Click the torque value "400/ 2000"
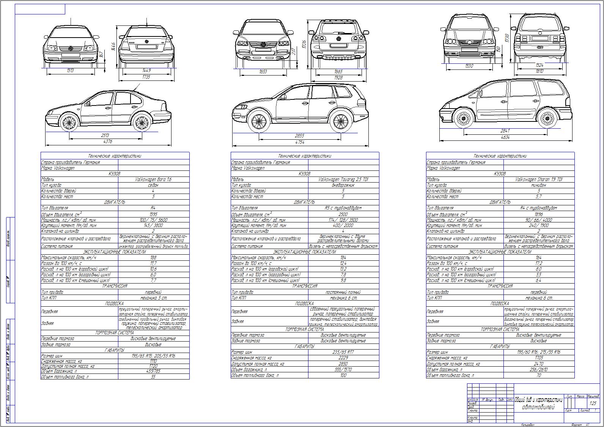The height and width of the screenshot is (427, 604). point(343,225)
